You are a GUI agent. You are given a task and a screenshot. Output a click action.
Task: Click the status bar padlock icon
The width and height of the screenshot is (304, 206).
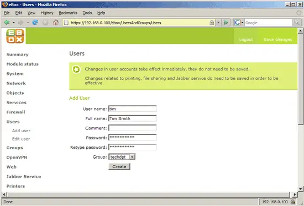(293, 202)
